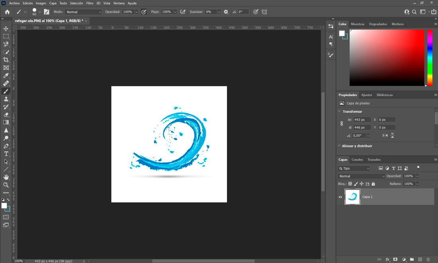Screen dimensions: 438x263
Task: Open the Muestras panel tab
Action: [x=358, y=24]
